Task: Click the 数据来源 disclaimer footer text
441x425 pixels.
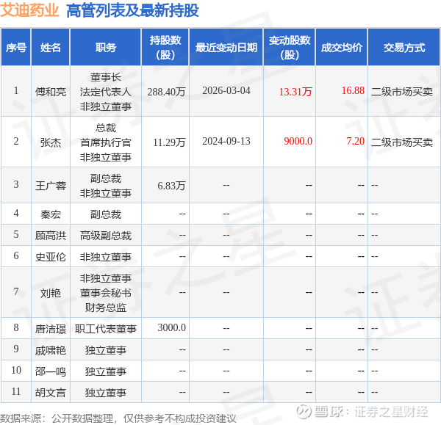Action: tap(118, 418)
